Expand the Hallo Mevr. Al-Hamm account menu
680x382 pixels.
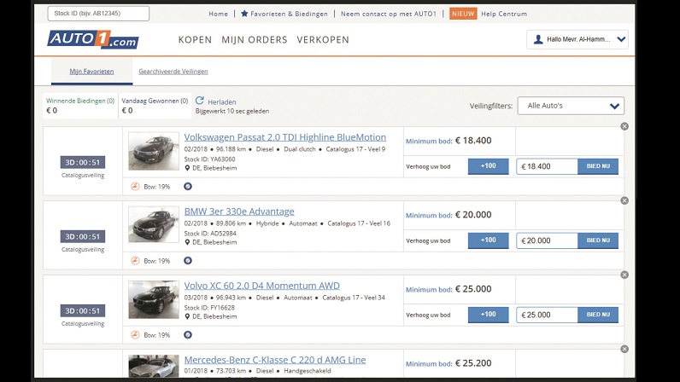(x=577, y=39)
